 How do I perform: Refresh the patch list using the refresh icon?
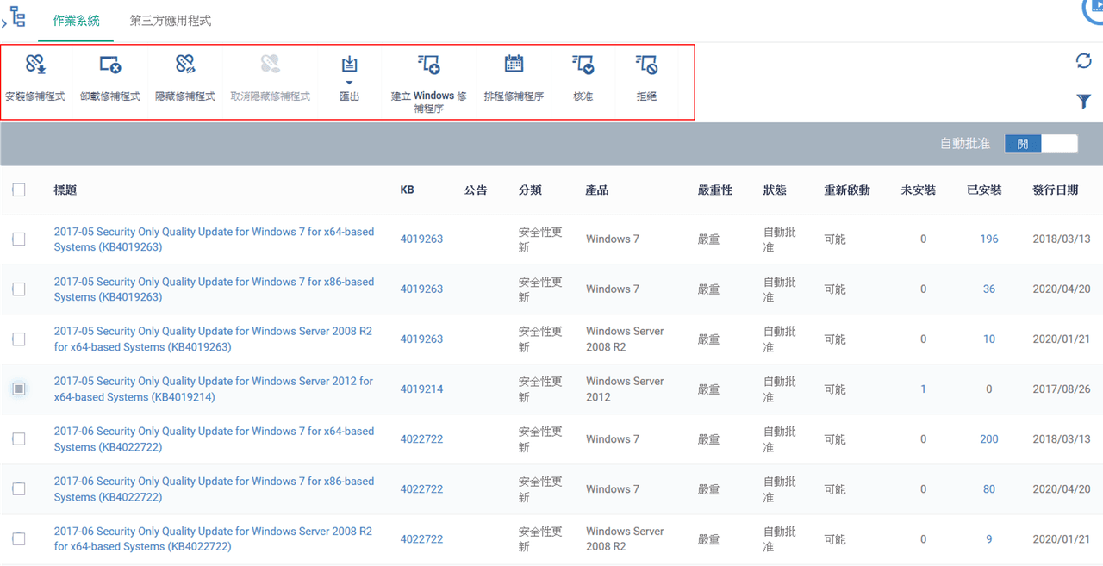coord(1084,61)
